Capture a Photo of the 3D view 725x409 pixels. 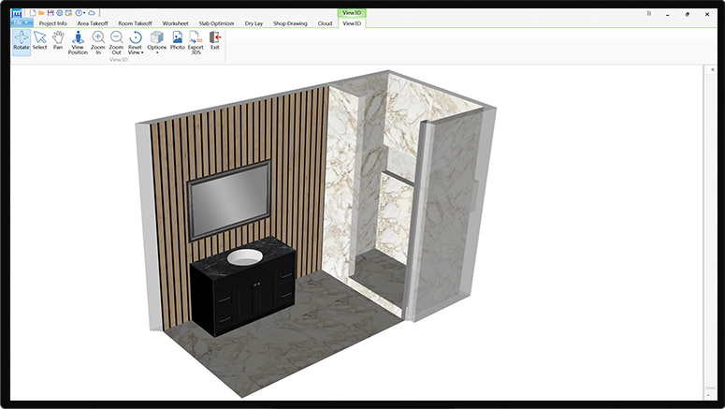tap(177, 41)
